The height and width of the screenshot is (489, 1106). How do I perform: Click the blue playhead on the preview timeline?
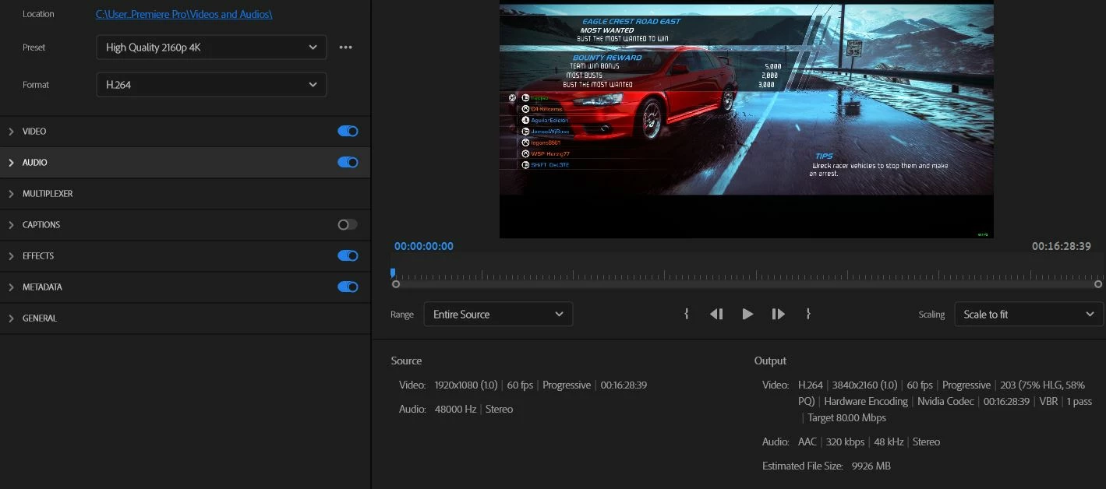393,273
